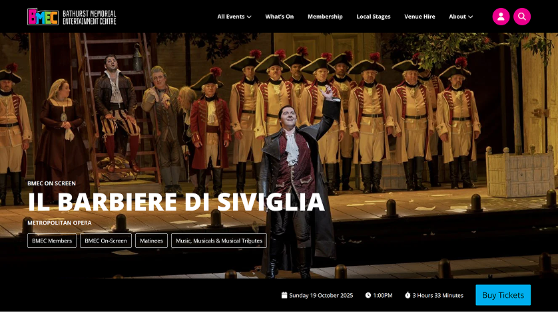Open the pink user account icon
The height and width of the screenshot is (313, 558).
[x=501, y=17]
